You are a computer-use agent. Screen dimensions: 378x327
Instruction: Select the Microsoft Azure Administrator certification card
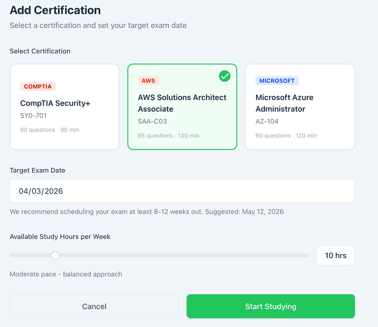pos(299,107)
